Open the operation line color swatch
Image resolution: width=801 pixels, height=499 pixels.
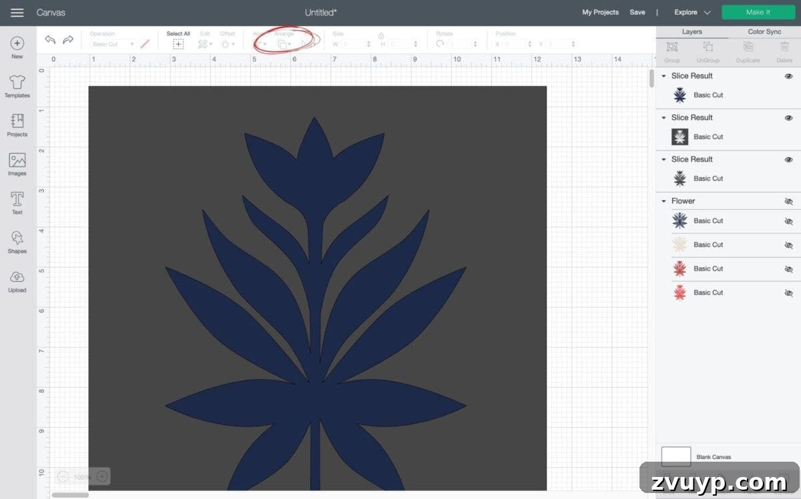(145, 44)
